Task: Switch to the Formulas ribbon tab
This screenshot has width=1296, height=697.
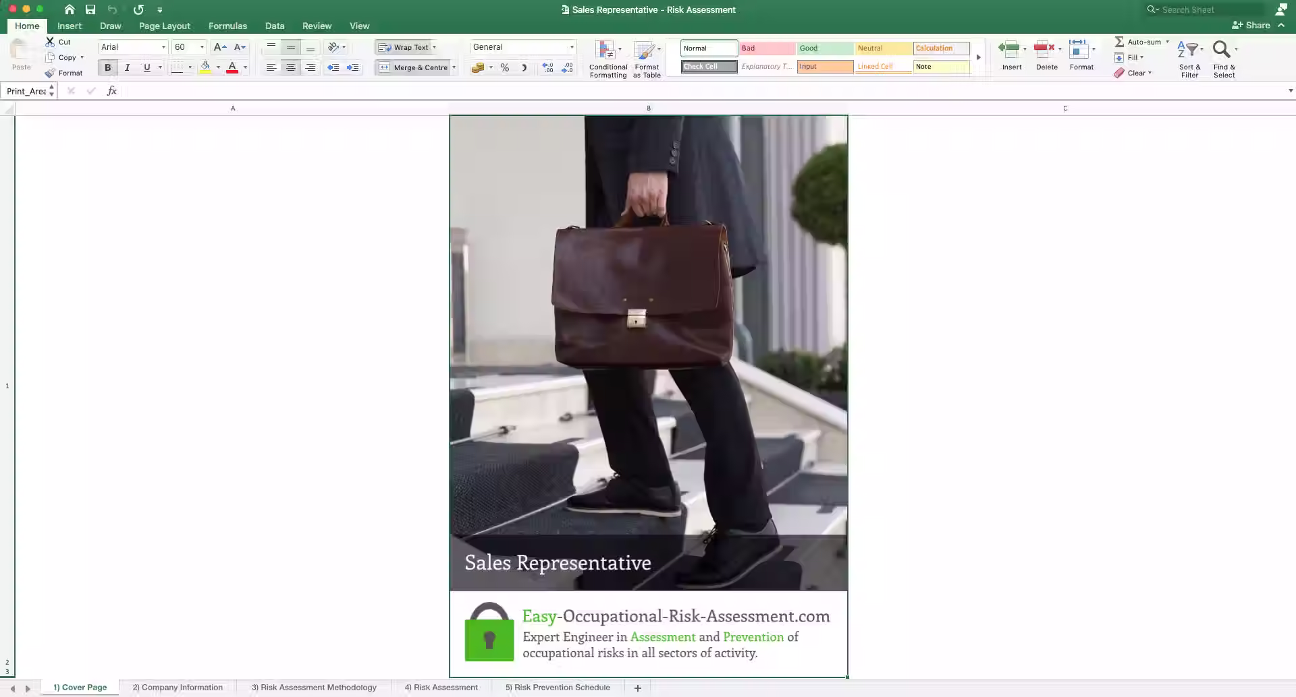Action: point(227,26)
